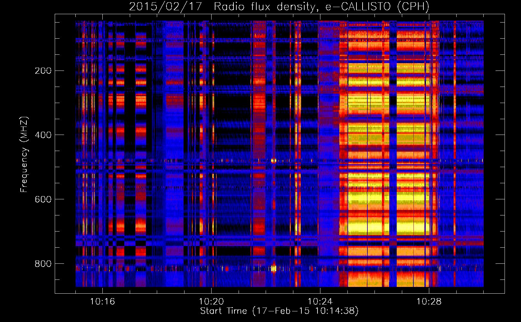
Task: Click the plot title "Radio flux density, e-CALLISTO (CPH)"
Action: click(x=321, y=7)
